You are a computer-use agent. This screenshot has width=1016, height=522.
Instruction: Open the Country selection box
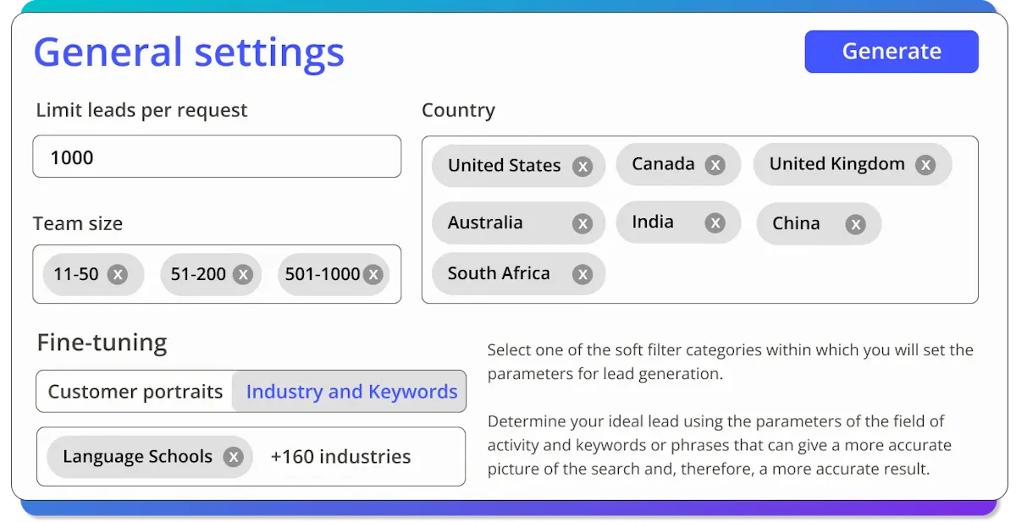click(699, 220)
